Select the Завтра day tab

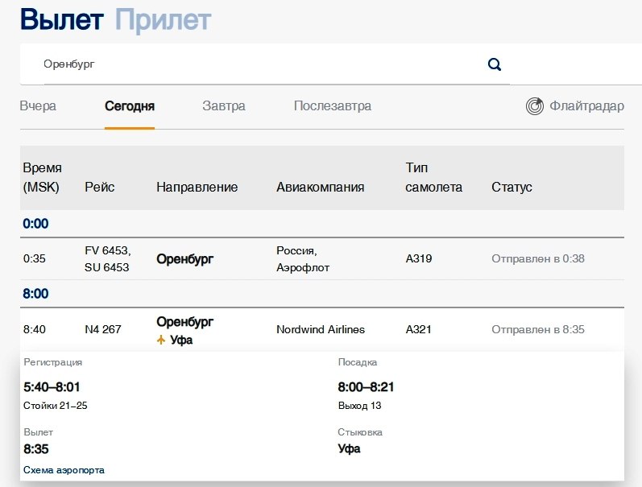pos(224,106)
